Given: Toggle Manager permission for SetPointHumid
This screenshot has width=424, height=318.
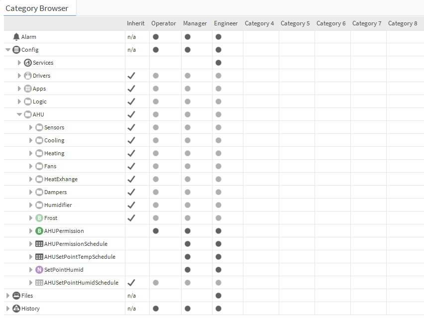Looking at the screenshot, I should coord(187,269).
